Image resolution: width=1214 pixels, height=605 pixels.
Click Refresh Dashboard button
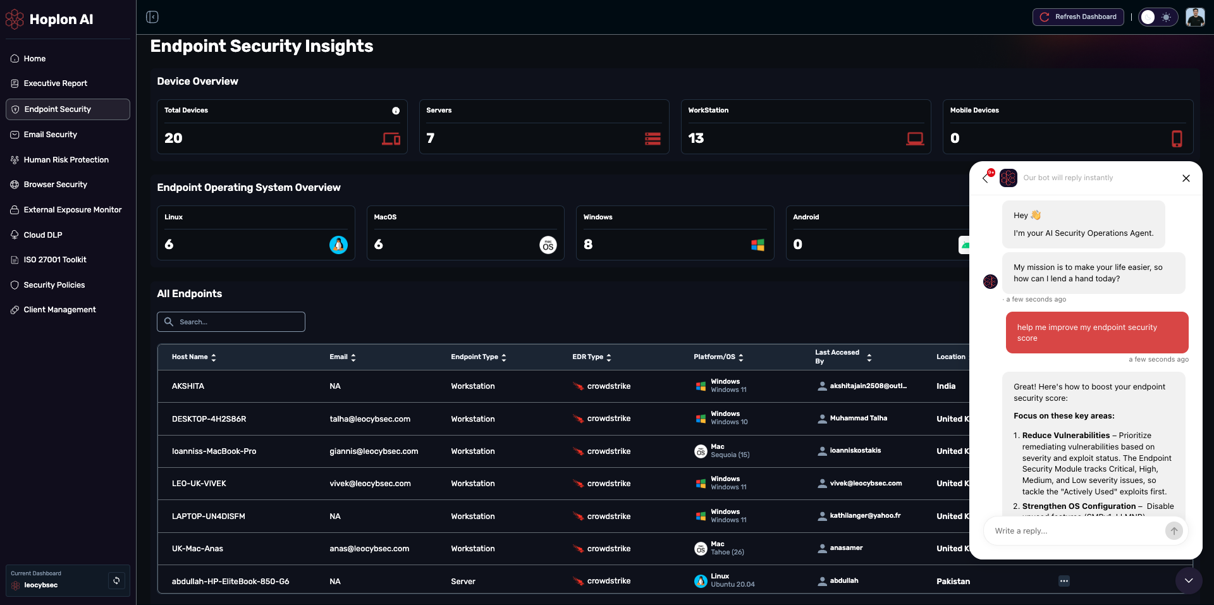[1078, 17]
